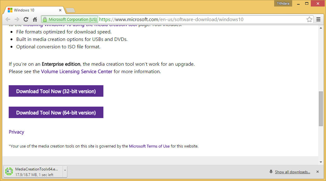Click the Tithdara profile button

tap(283, 3)
